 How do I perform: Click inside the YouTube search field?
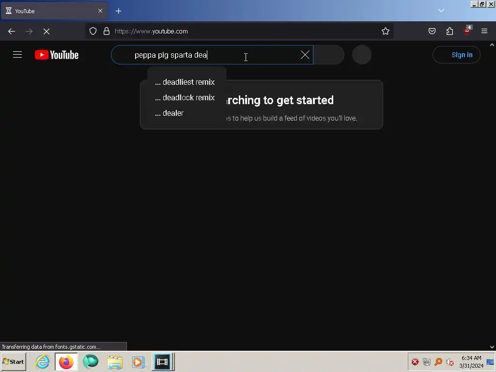pyautogui.click(x=212, y=55)
